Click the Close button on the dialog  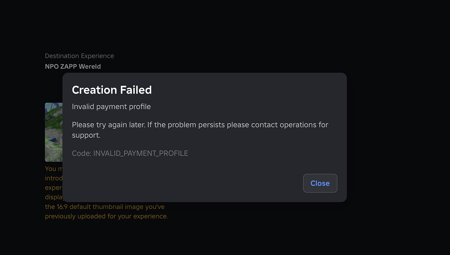320,183
